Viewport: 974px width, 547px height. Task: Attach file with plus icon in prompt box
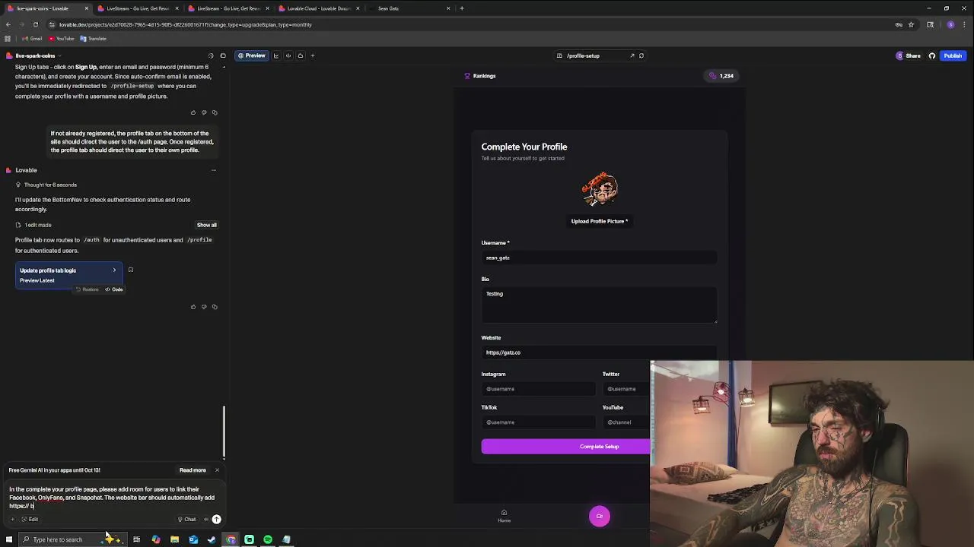(12, 519)
